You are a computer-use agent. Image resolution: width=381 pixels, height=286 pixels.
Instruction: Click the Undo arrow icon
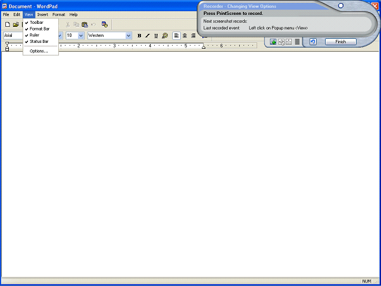[x=93, y=24]
